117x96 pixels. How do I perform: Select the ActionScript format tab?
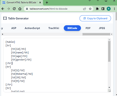click(32, 28)
